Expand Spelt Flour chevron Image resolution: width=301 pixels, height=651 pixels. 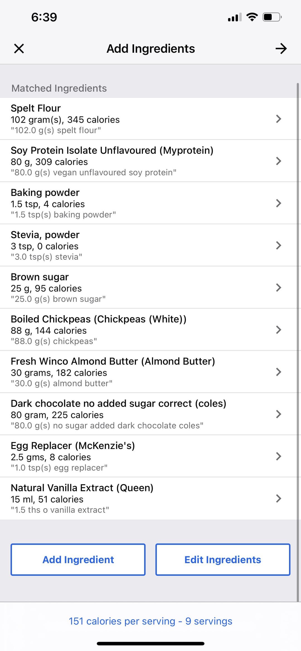(x=278, y=119)
